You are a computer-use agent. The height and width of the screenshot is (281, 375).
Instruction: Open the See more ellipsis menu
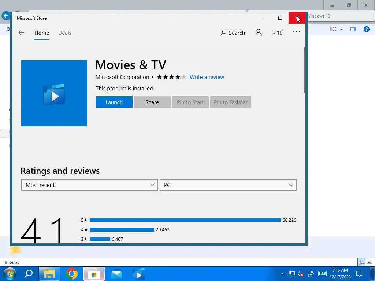(297, 31)
